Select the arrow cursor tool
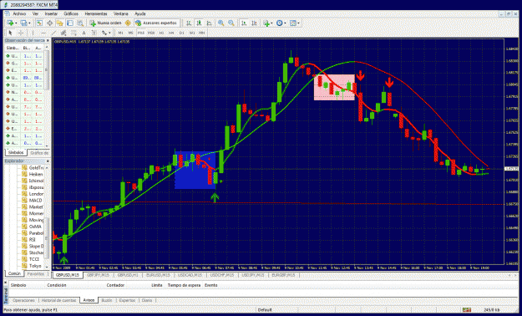The height and width of the screenshot is (316, 522). 10,33
